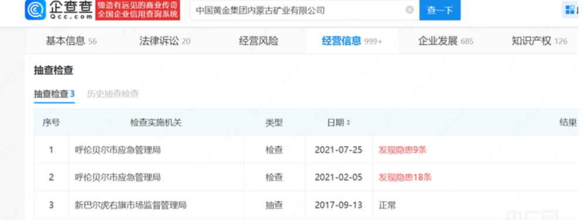Click 新巴尔虎右旗市场监督管理局 in row 3

pos(130,205)
